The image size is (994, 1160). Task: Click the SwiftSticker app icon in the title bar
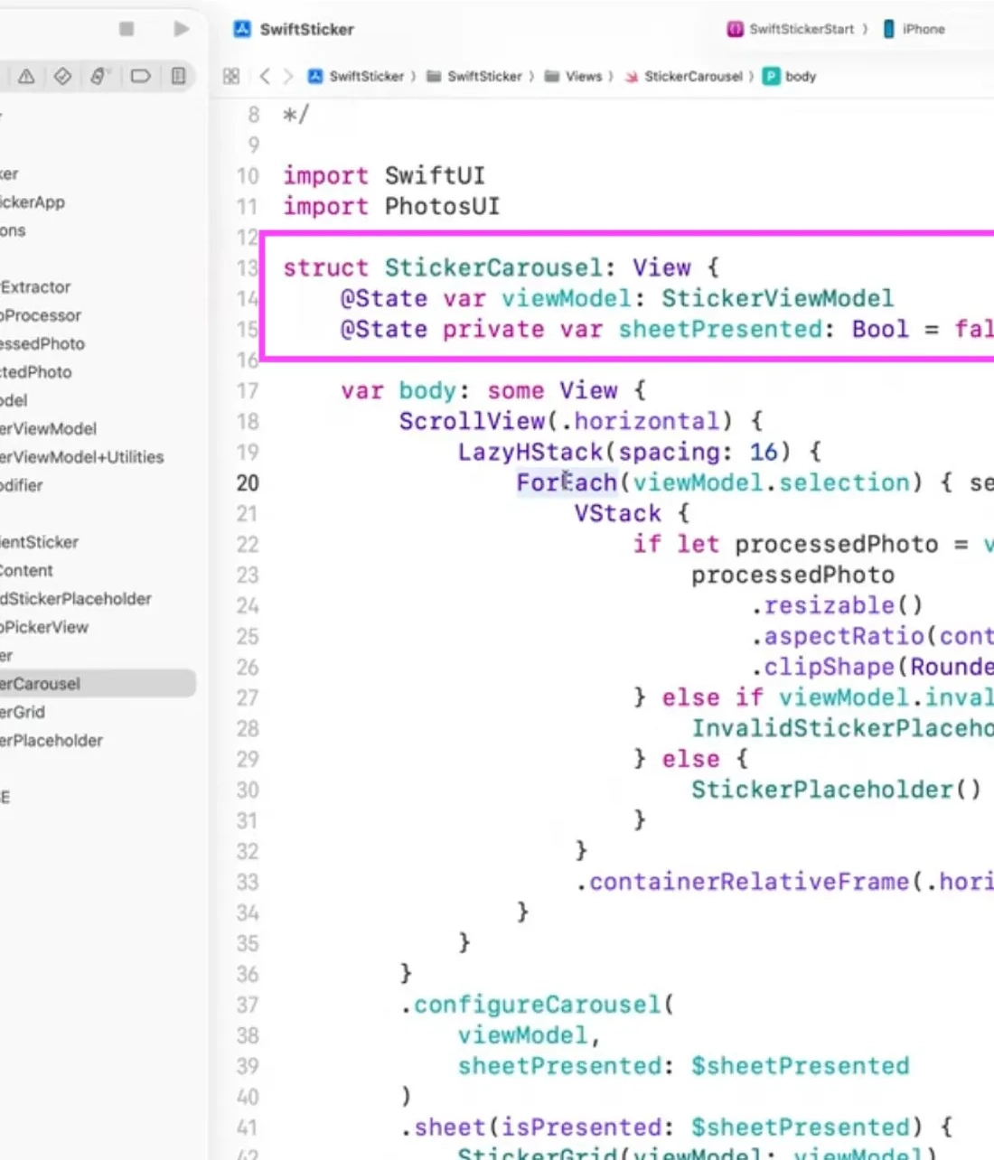[241, 29]
